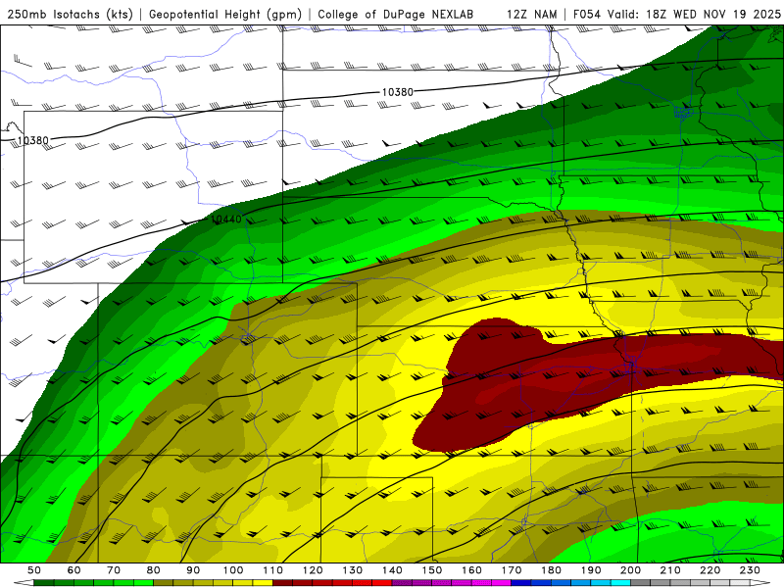
Task: Select the dark blue swatch starting at 170
Action: (521, 583)
